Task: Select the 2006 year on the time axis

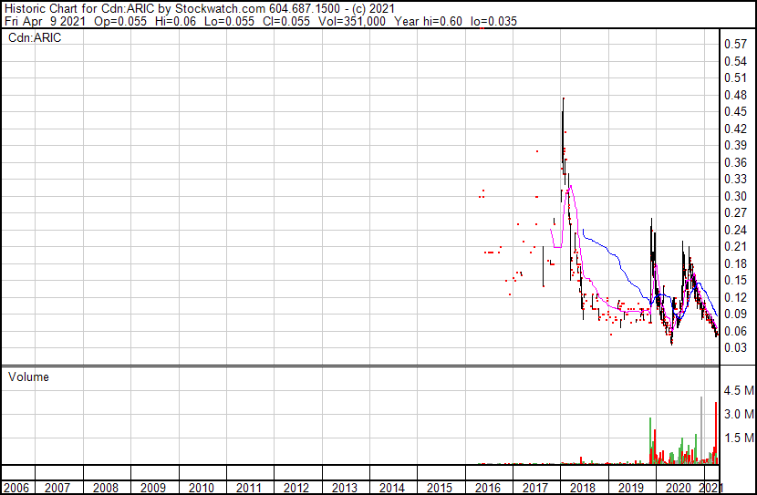Action: 16,488
